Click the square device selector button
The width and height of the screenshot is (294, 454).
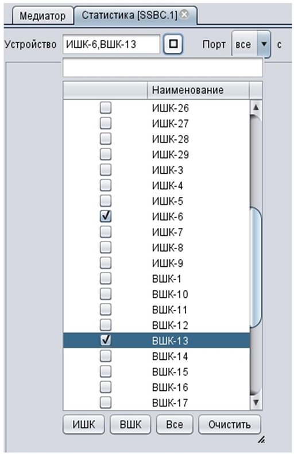pyautogui.click(x=173, y=44)
